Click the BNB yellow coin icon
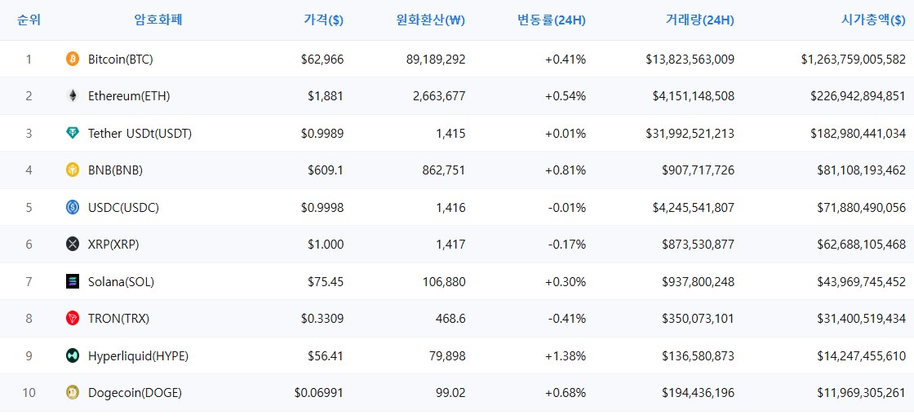914x419 pixels. click(73, 170)
